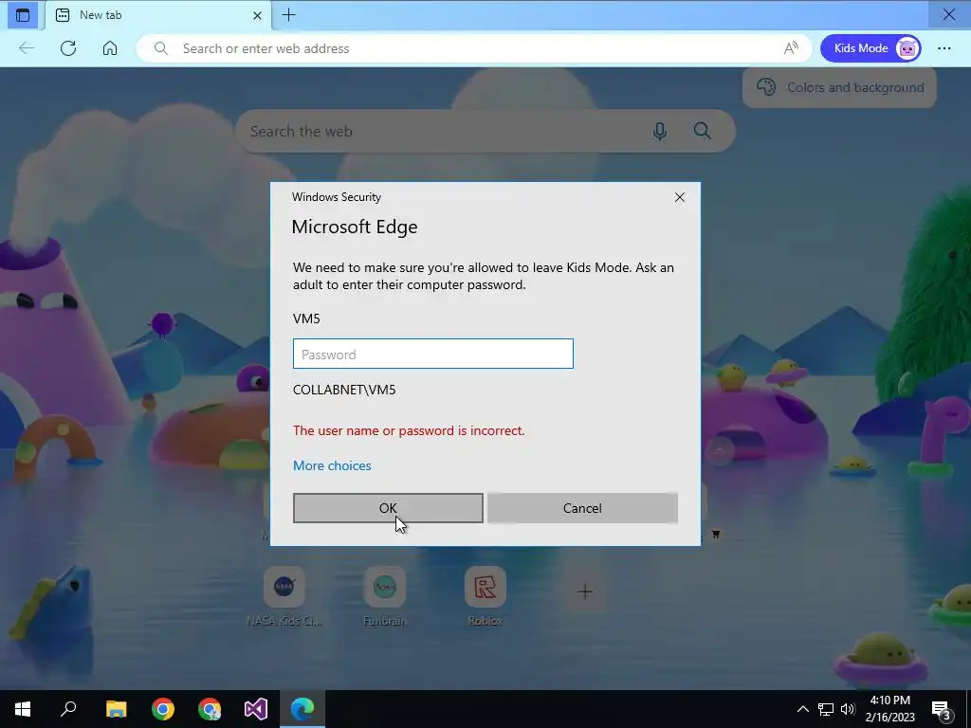Start voice search with microphone icon

660,131
